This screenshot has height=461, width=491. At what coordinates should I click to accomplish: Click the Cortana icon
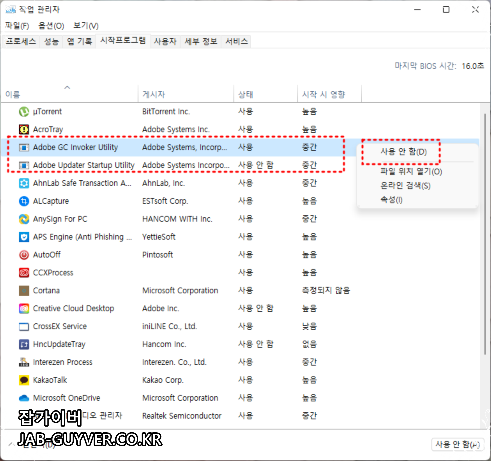click(24, 291)
